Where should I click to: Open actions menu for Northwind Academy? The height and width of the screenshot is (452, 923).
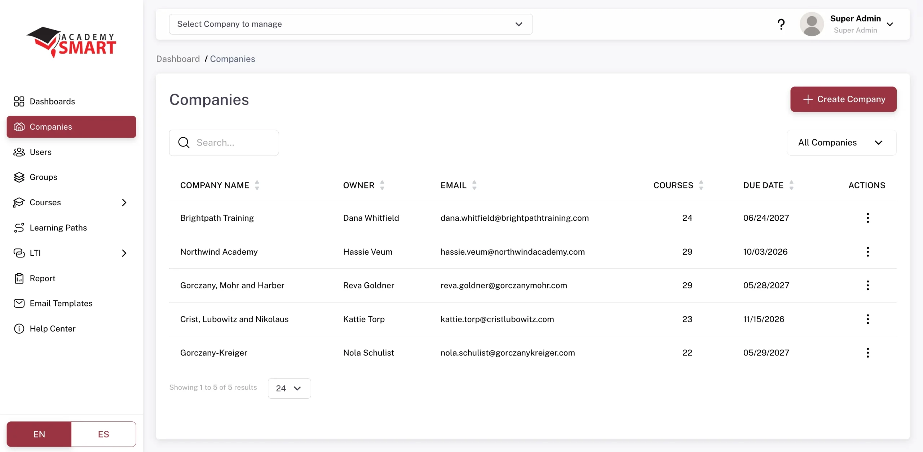coord(867,252)
